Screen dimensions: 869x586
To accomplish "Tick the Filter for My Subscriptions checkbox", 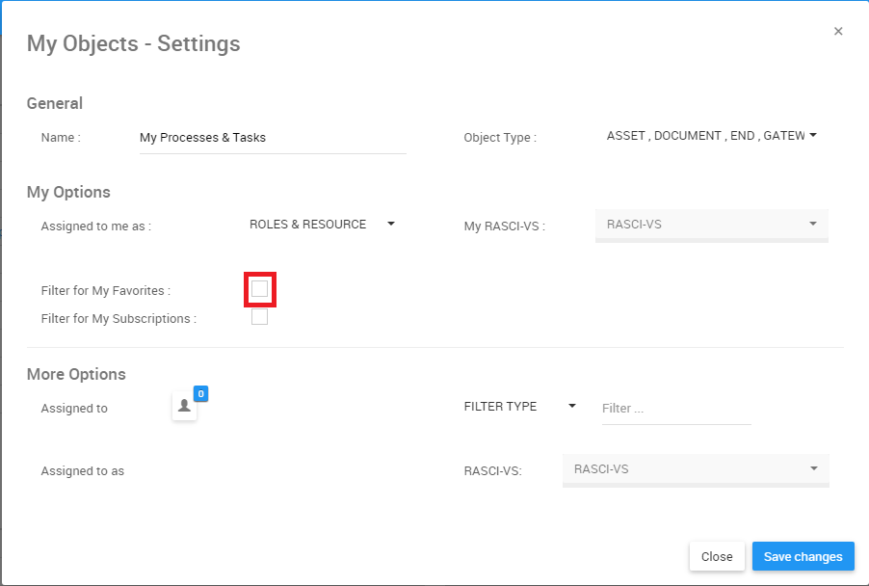I will [x=260, y=317].
